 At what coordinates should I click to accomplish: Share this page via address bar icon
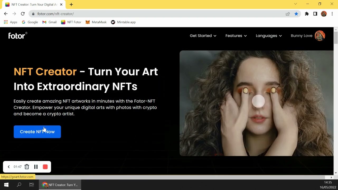(x=288, y=14)
